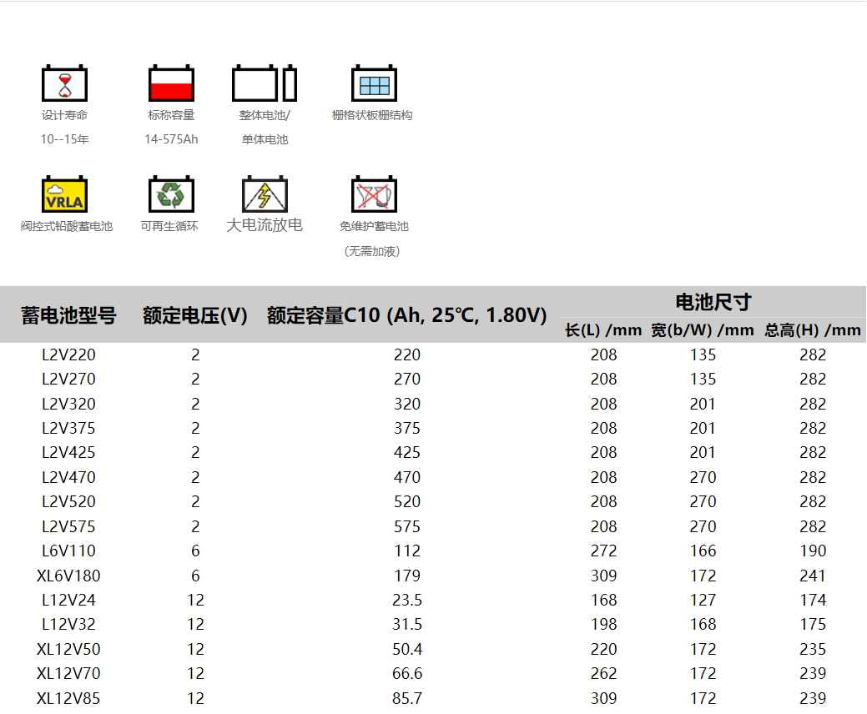Click height 241 in XL6V180 row
Screen dimensions: 867x714
812,576
